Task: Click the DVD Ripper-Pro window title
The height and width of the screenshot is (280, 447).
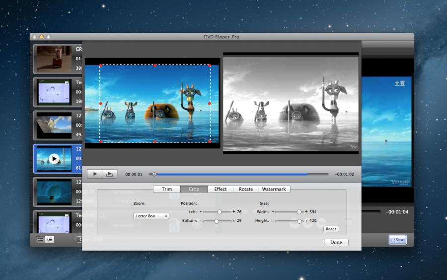Action: pos(222,37)
